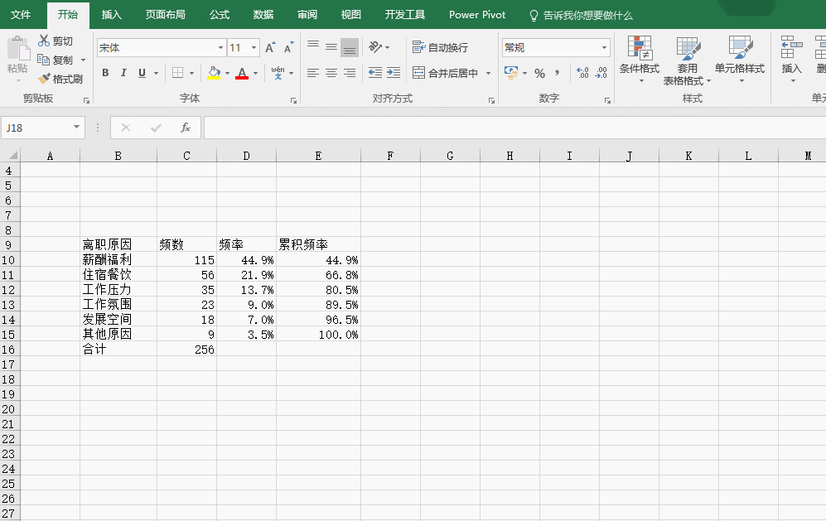Click the increase decimal places icon
826x521 pixels.
(x=582, y=74)
